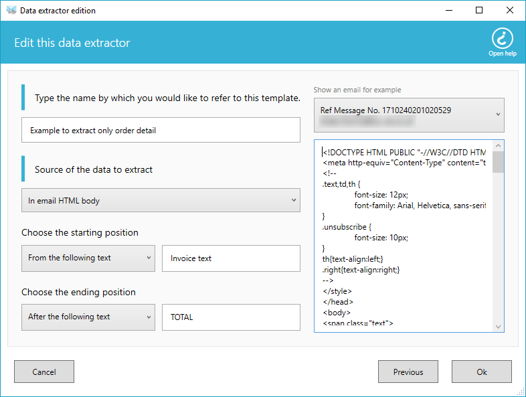Click the '</style>' line in preview
The image size is (526, 397).
click(x=337, y=291)
